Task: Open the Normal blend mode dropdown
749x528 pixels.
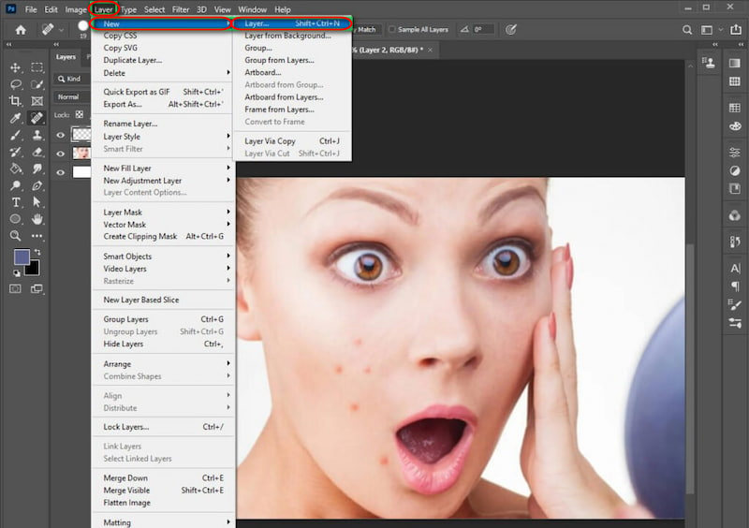Action: tap(72, 97)
